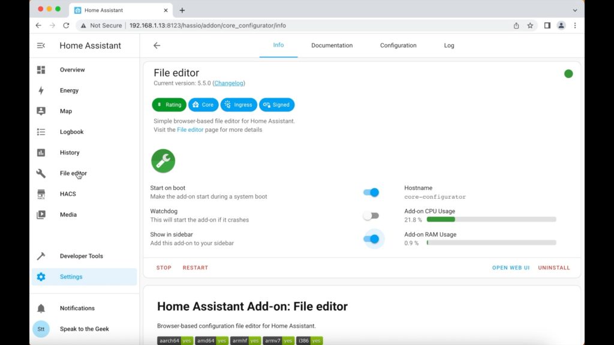Click OPEN WEB UI

[x=511, y=268]
